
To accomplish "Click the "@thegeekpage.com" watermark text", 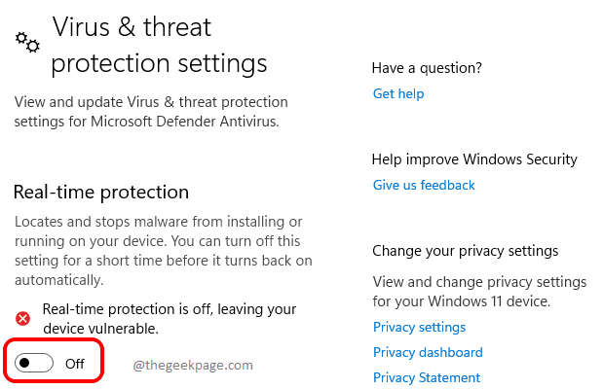I will point(191,366).
